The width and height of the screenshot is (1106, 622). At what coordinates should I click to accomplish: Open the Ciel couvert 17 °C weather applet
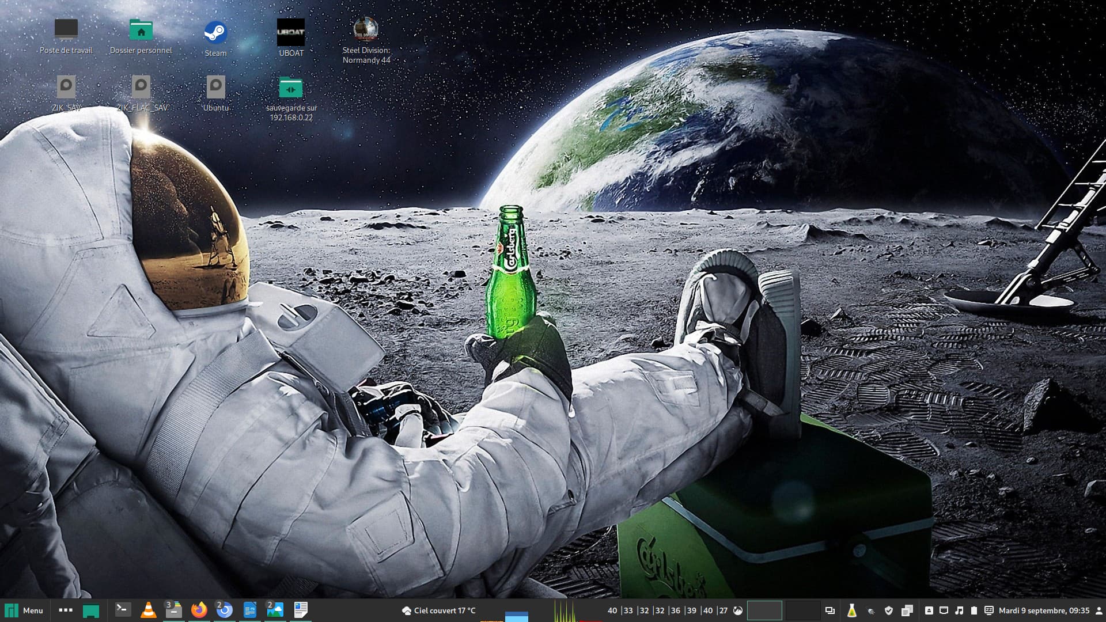point(439,610)
